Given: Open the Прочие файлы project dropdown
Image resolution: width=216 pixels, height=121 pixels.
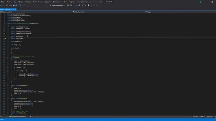Looking at the screenshot, I should click(36, 12).
